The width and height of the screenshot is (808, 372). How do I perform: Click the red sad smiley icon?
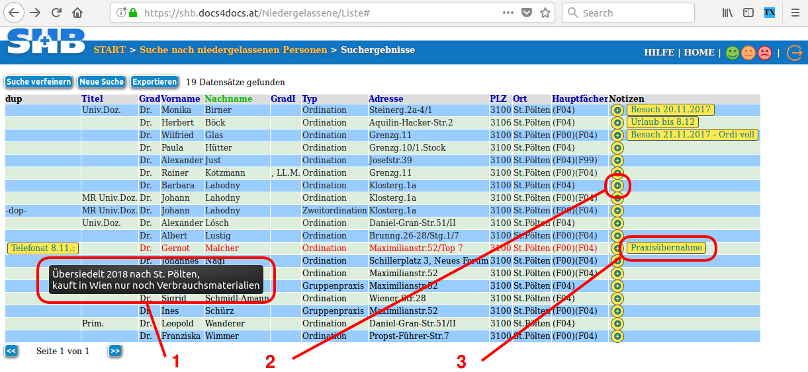tap(764, 53)
